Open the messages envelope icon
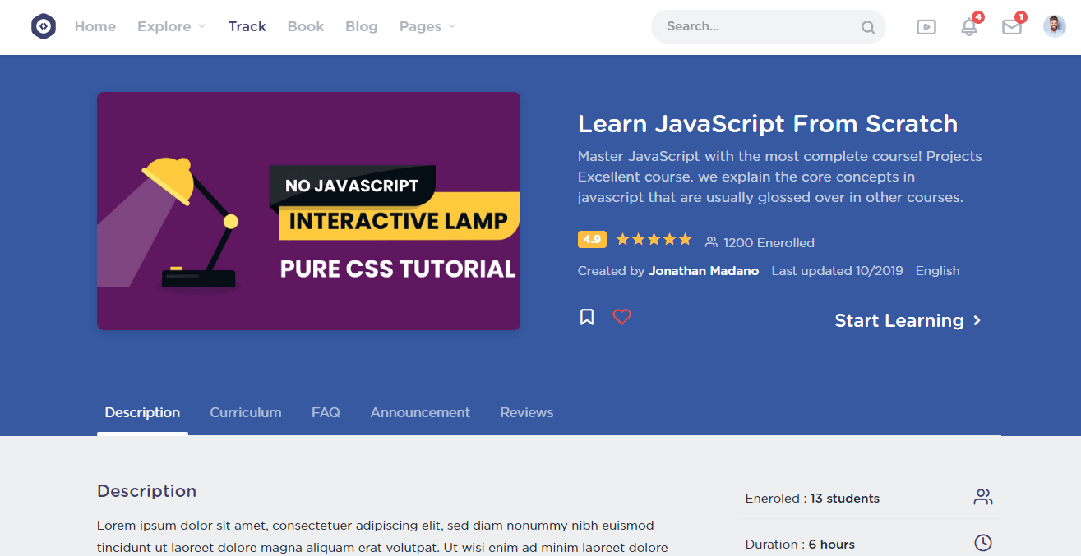 point(1011,27)
